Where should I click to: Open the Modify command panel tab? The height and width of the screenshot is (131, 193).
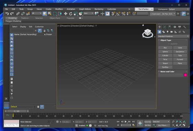click(x=165, y=27)
